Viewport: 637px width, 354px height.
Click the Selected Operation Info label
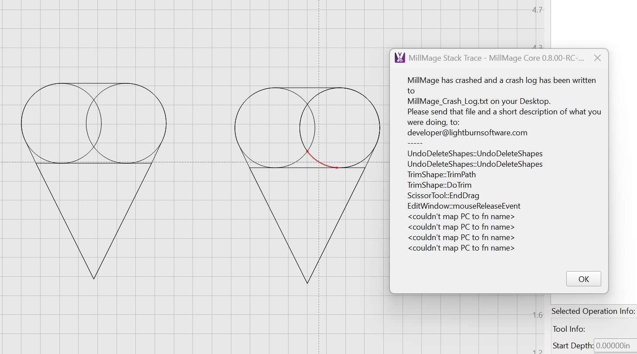tap(593, 311)
